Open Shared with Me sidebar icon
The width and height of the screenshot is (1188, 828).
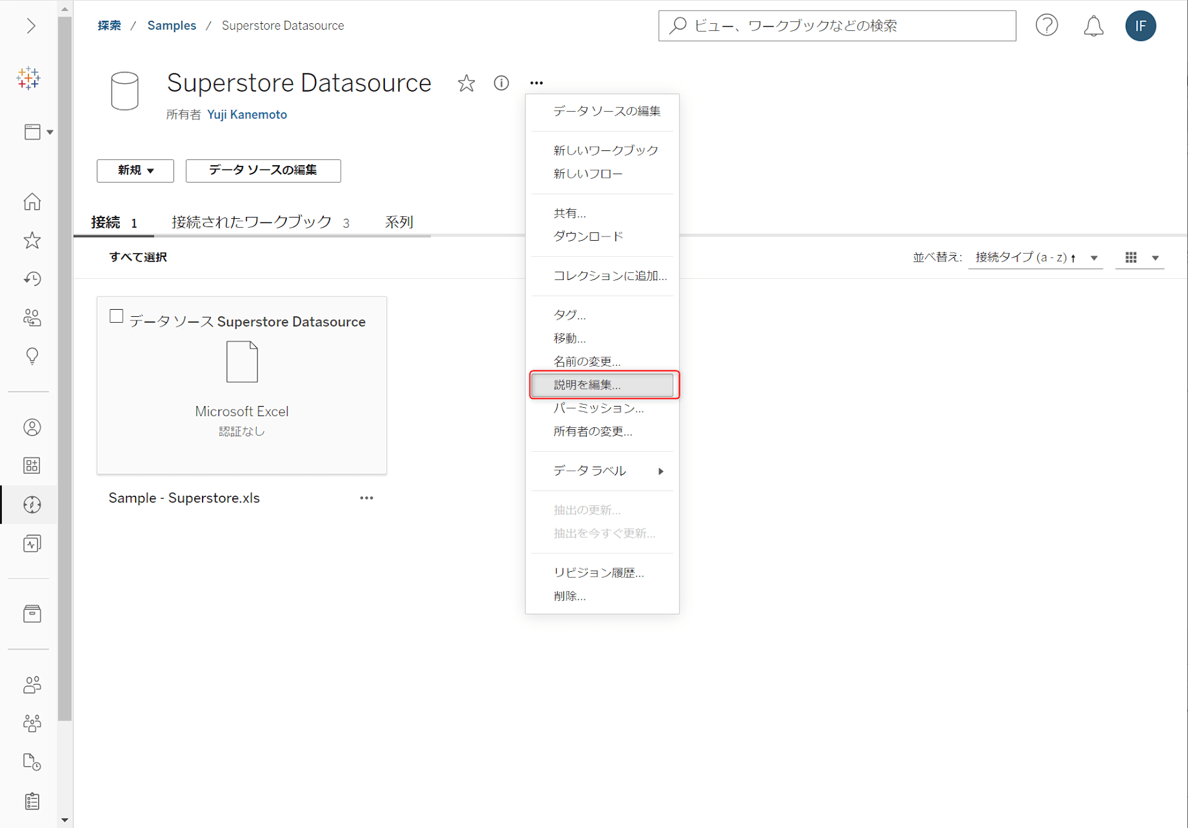[32, 317]
